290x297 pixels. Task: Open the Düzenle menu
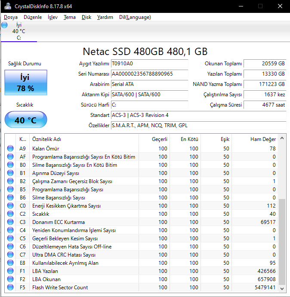(x=33, y=17)
